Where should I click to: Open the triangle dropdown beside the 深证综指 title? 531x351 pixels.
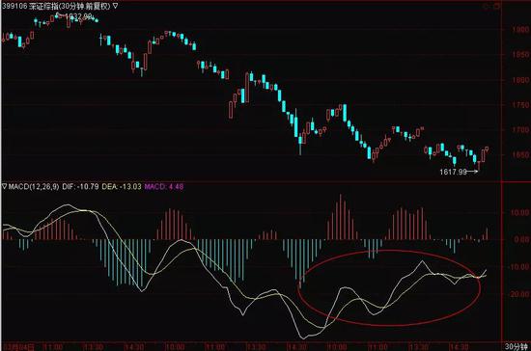(x=115, y=6)
